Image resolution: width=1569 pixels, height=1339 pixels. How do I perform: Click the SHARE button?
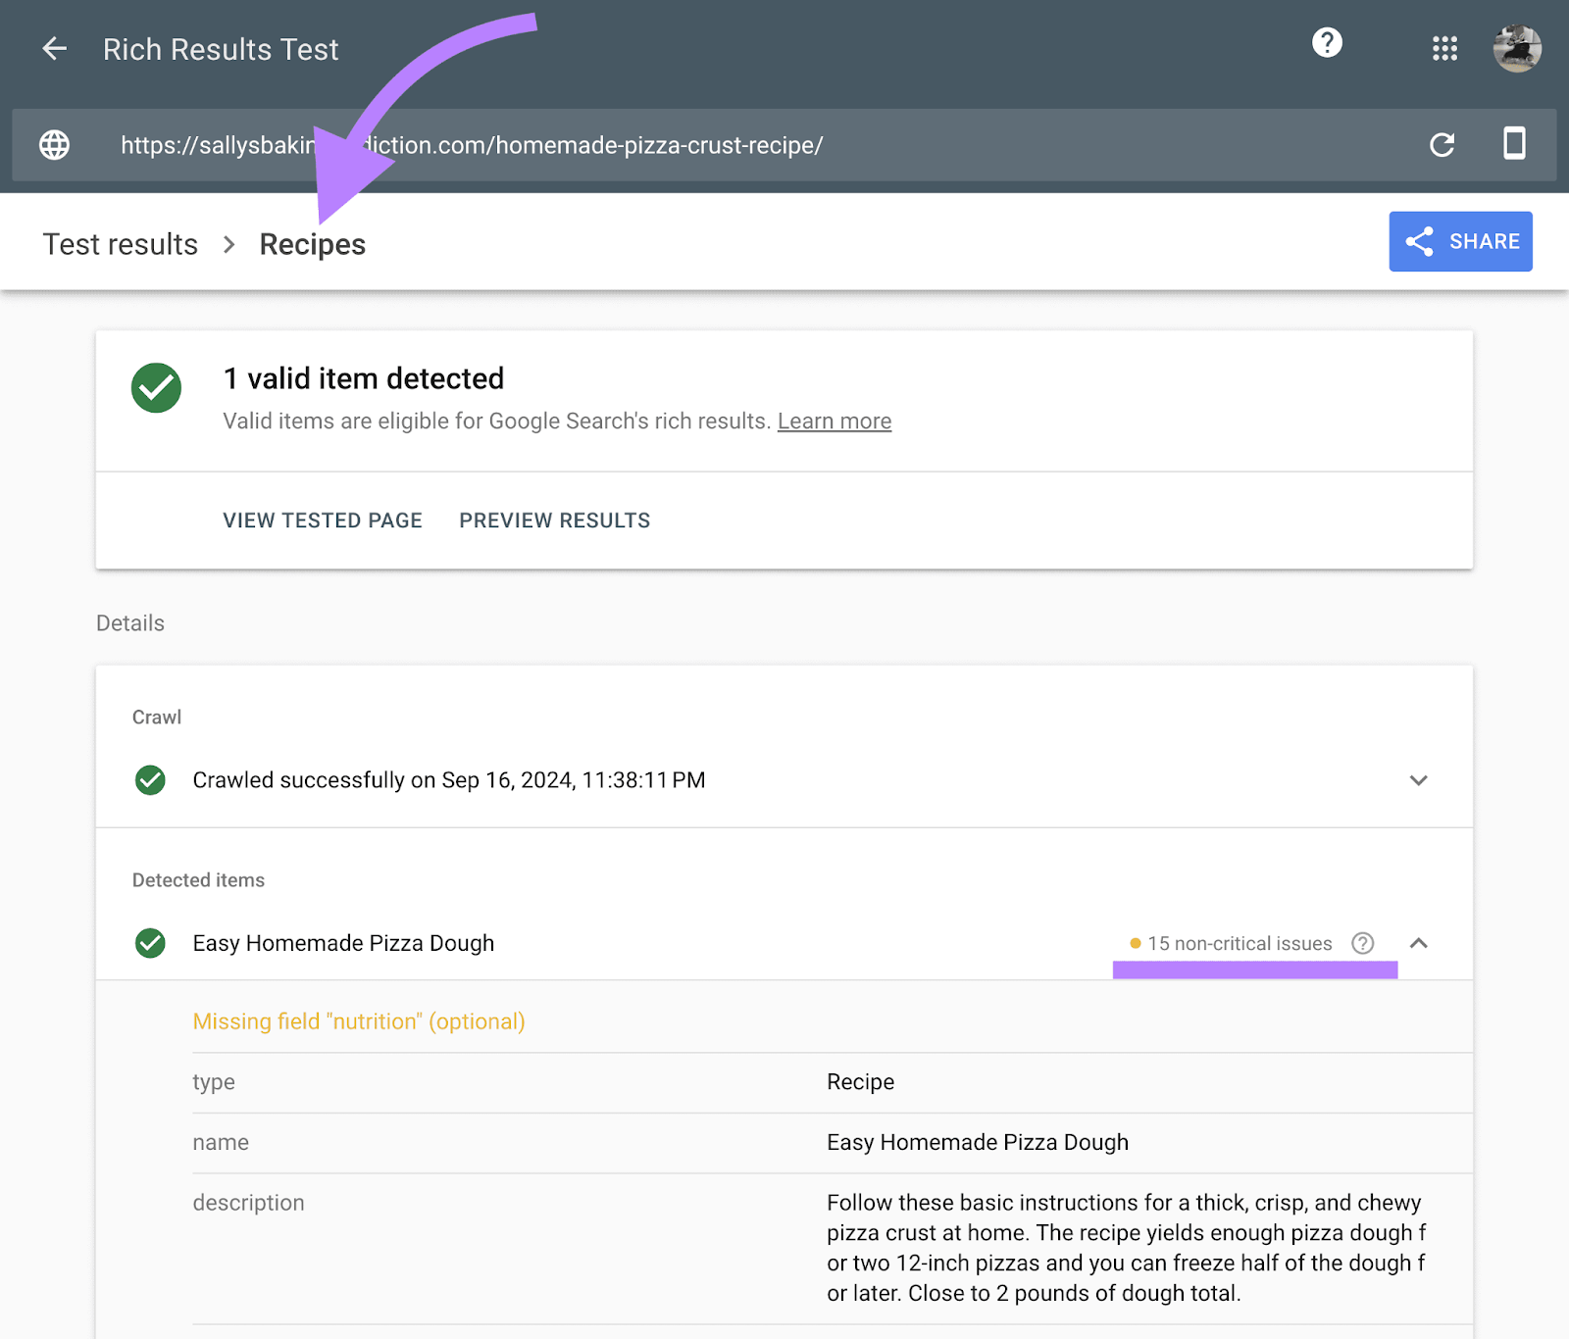1460,241
